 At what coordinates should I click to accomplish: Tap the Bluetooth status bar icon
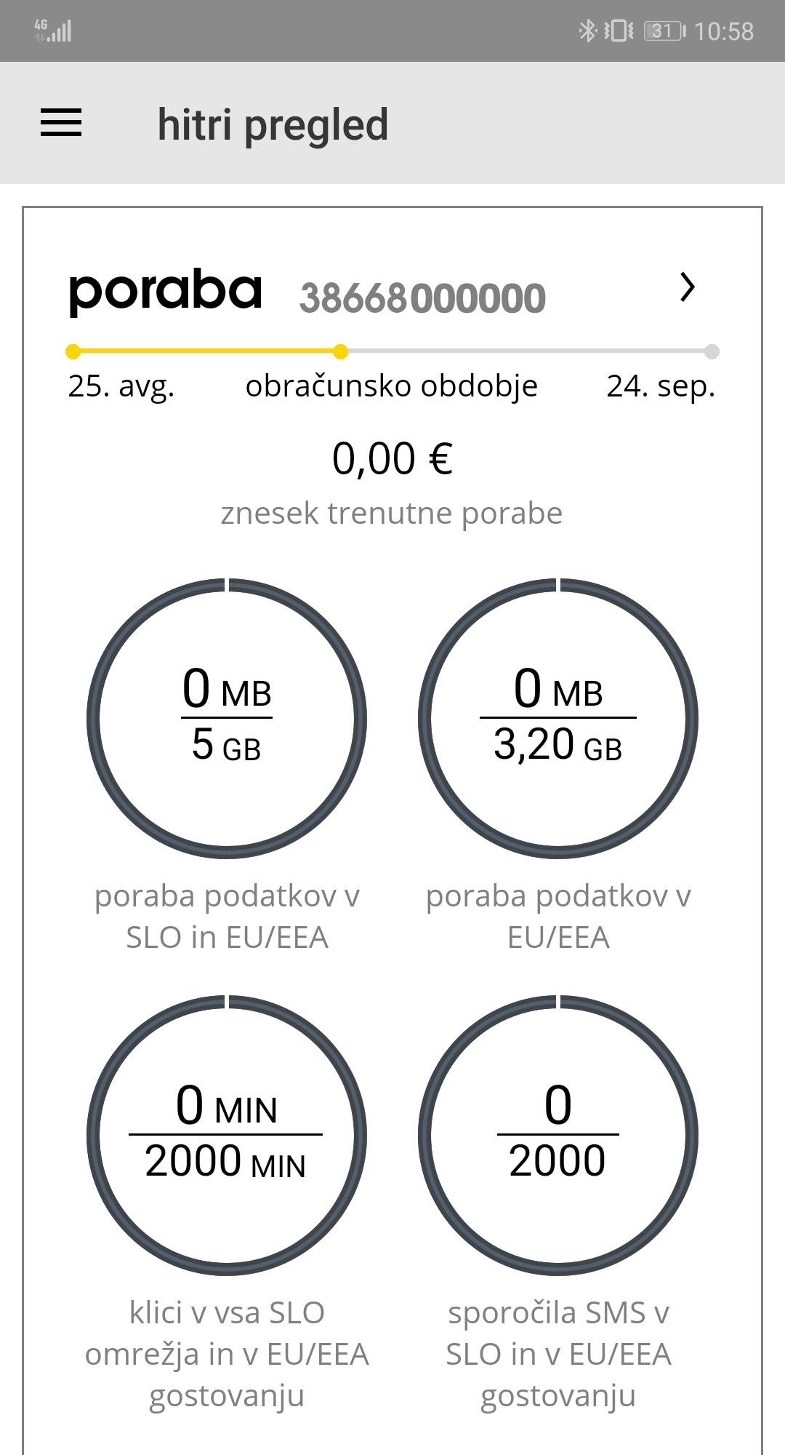[x=587, y=31]
